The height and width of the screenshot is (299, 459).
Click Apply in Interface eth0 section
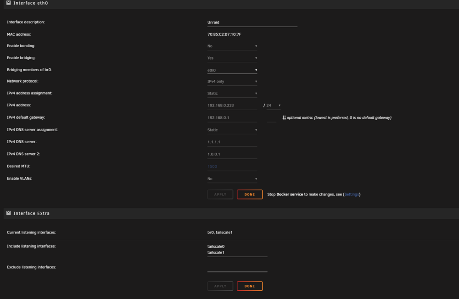pos(220,194)
